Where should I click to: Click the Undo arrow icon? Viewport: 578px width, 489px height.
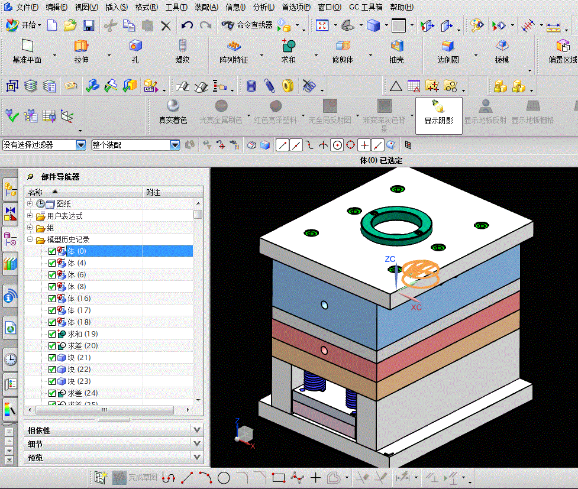coord(187,25)
